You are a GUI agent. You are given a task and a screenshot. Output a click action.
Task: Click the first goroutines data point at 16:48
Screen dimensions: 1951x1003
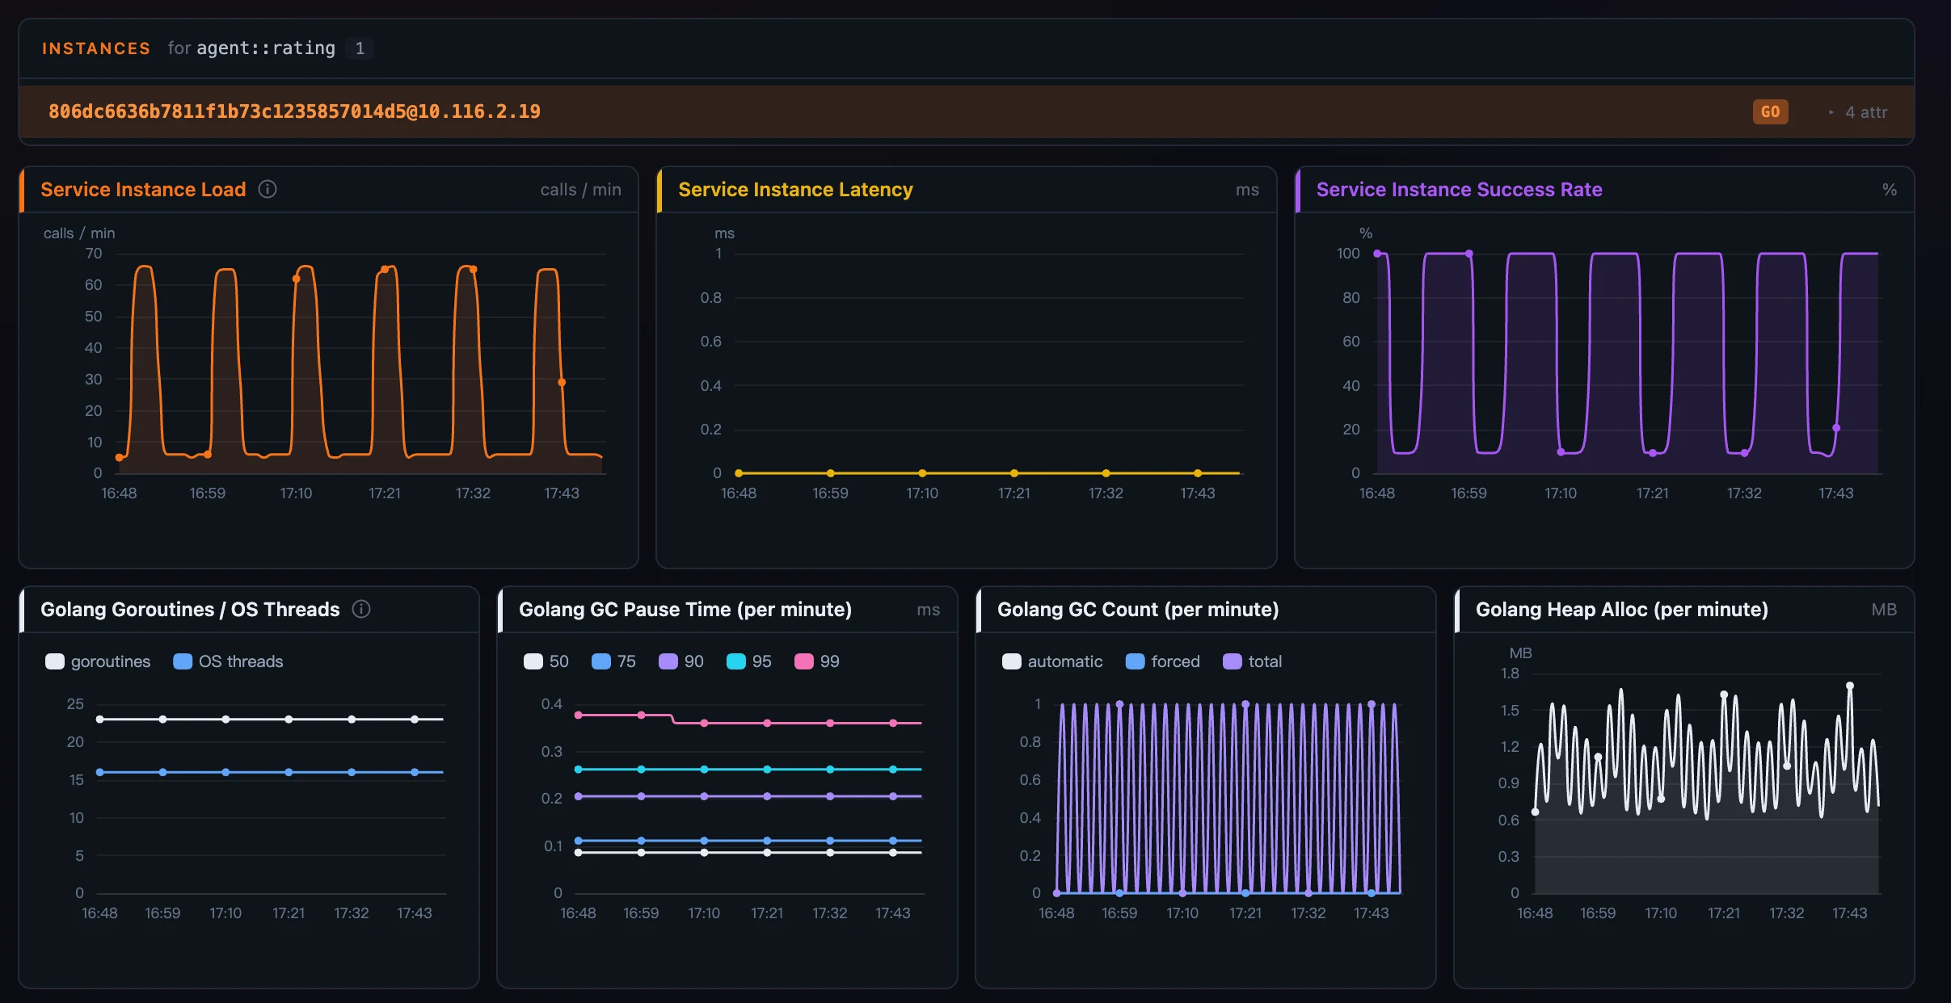click(100, 719)
